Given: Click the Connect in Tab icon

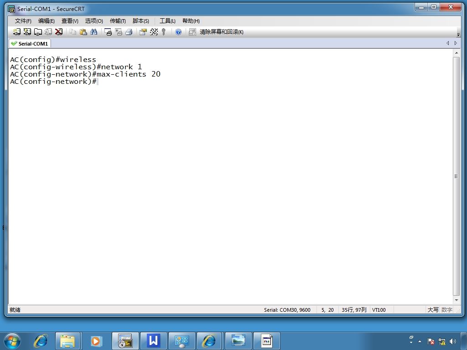Looking at the screenshot, I should click(x=38, y=32).
